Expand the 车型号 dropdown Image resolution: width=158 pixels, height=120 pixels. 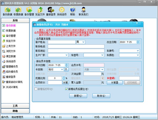coord(102,55)
